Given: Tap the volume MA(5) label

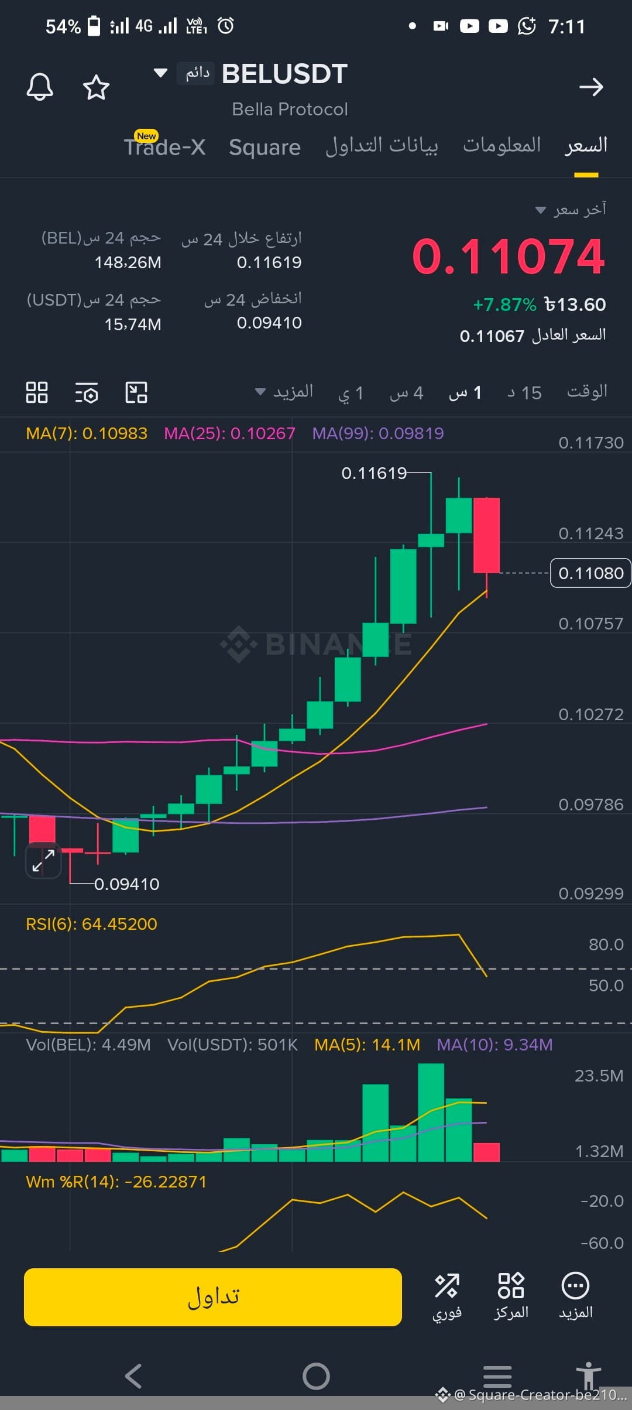Looking at the screenshot, I should click(367, 1045).
